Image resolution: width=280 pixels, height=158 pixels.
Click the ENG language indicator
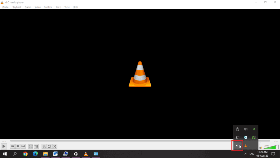(252, 154)
